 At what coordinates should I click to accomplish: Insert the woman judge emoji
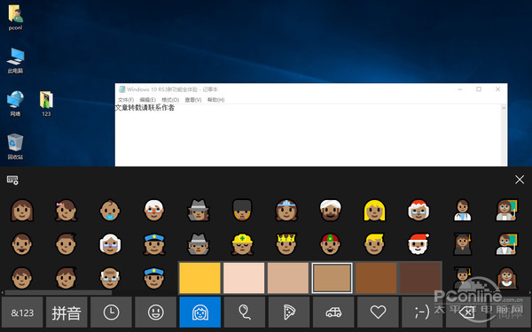click(x=506, y=278)
